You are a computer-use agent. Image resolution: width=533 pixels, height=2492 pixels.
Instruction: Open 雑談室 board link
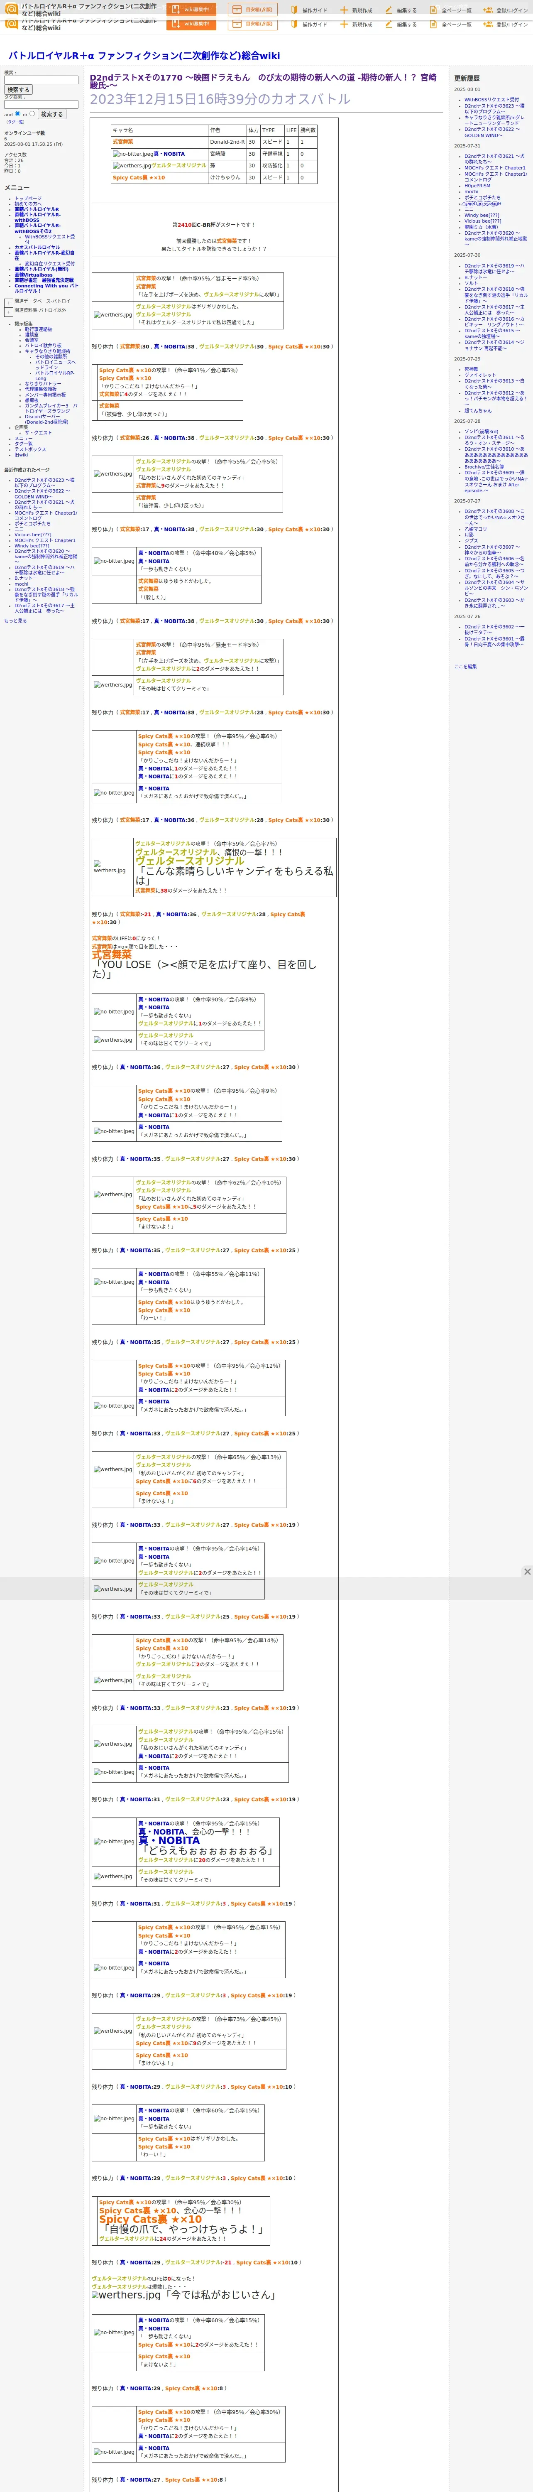(x=32, y=335)
